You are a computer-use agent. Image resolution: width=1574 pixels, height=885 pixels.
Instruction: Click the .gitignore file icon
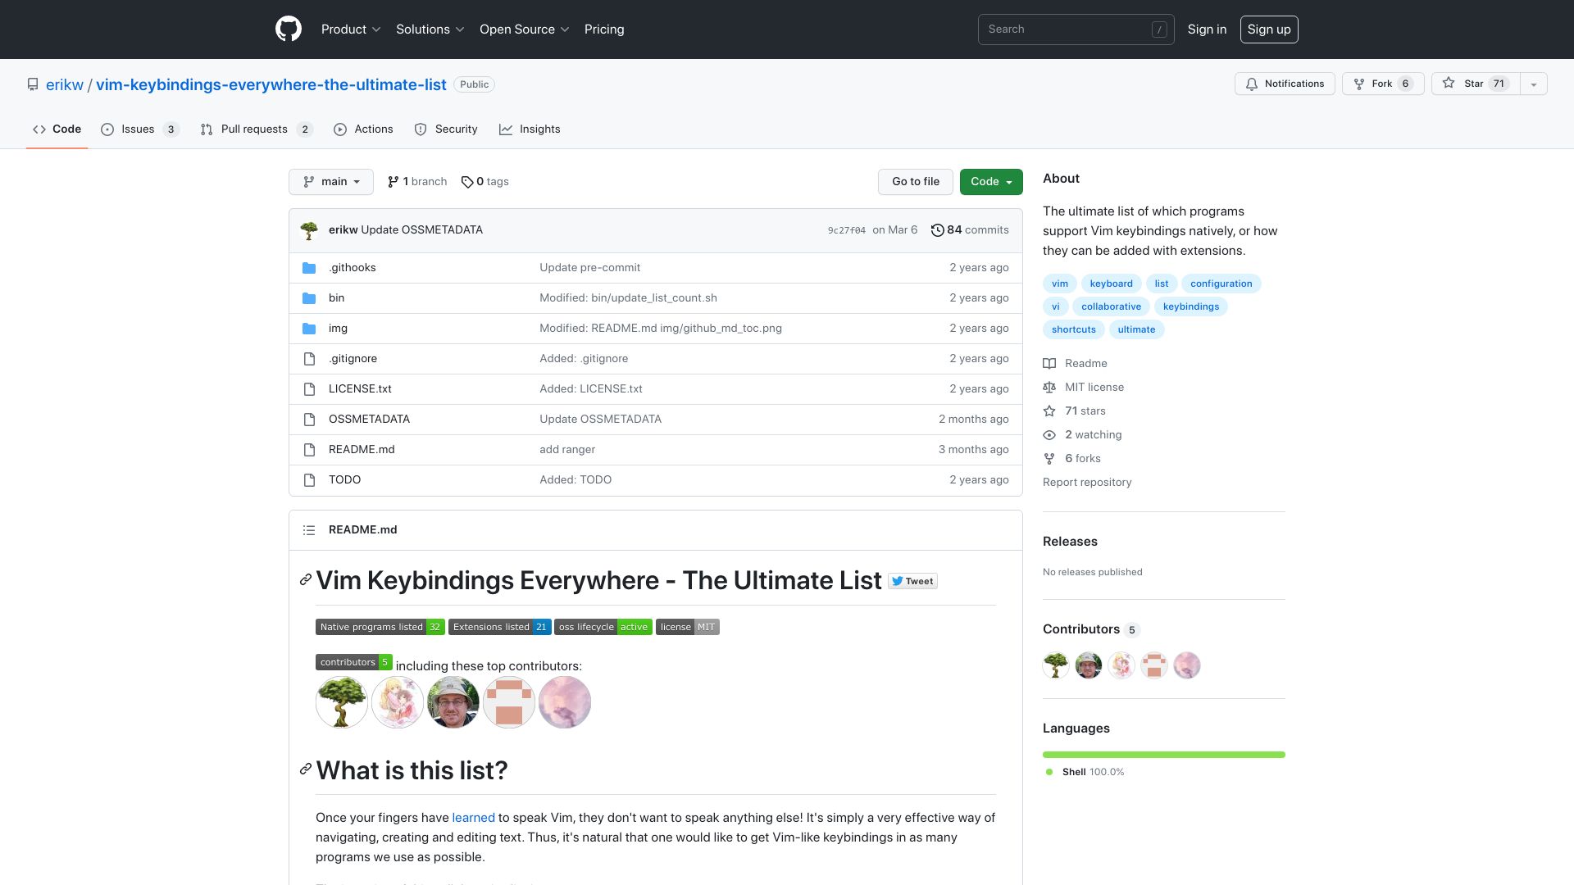coord(309,359)
